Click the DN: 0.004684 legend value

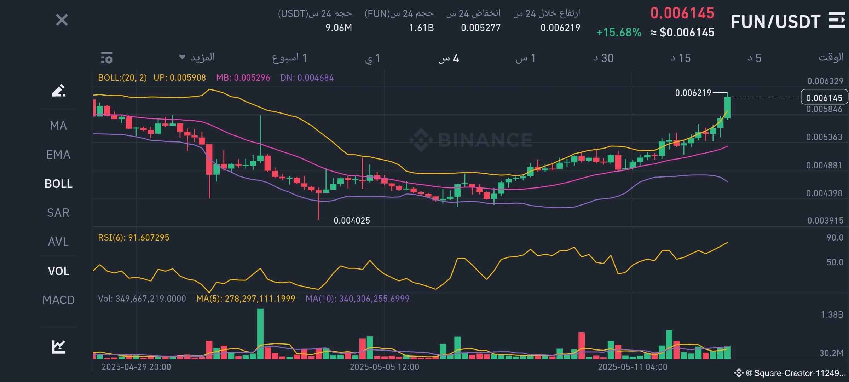click(x=307, y=77)
